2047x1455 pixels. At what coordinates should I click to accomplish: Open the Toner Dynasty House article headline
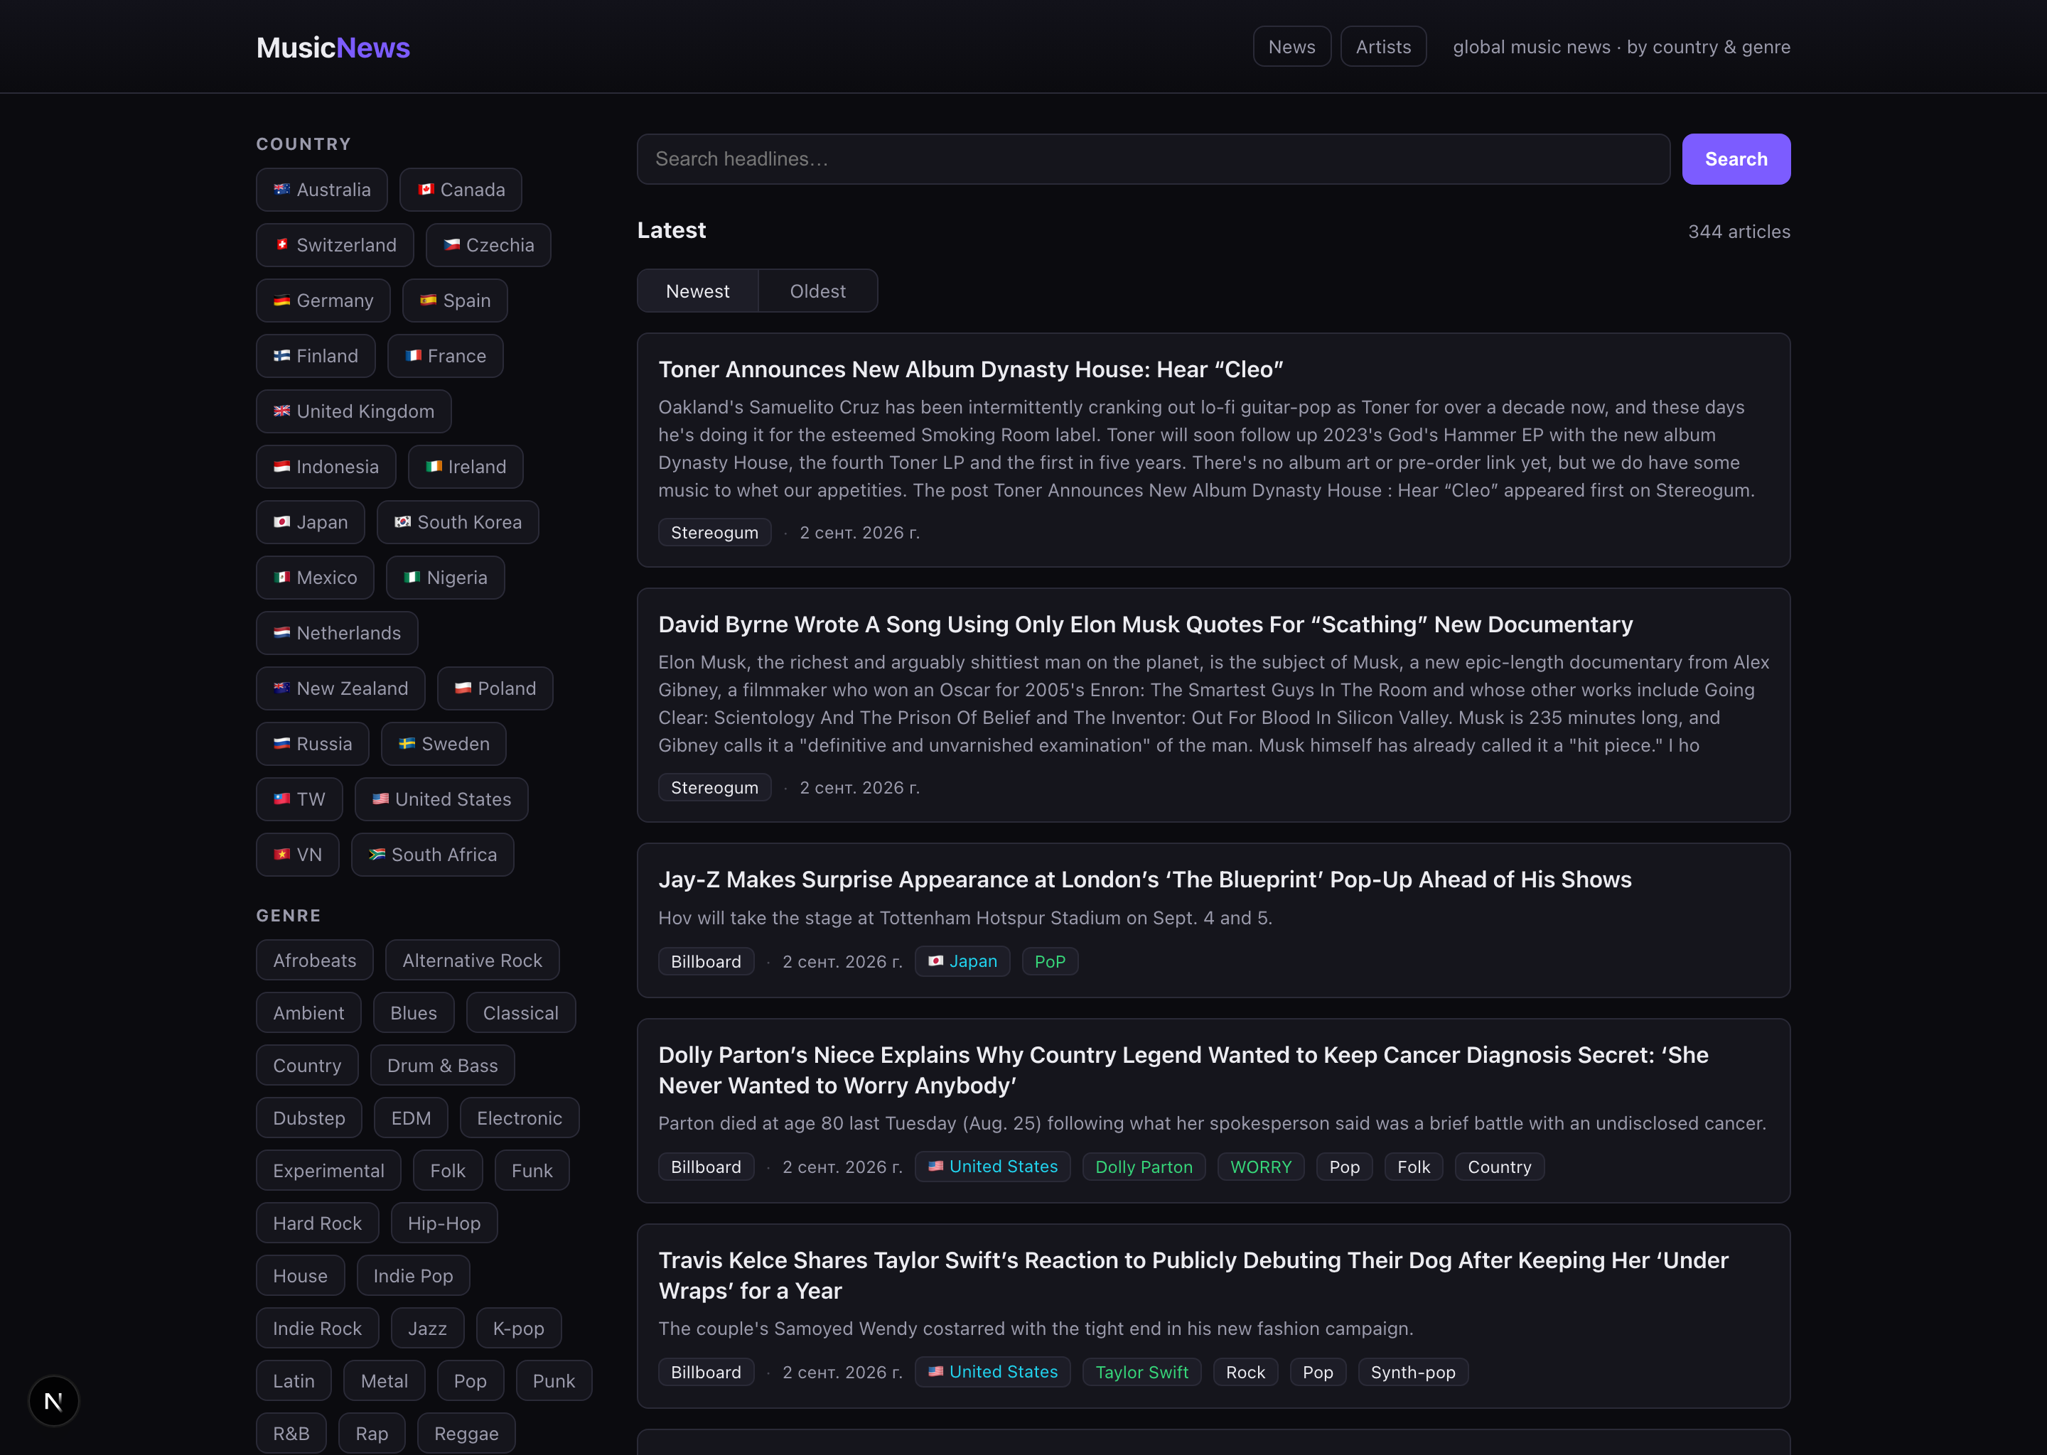971,369
